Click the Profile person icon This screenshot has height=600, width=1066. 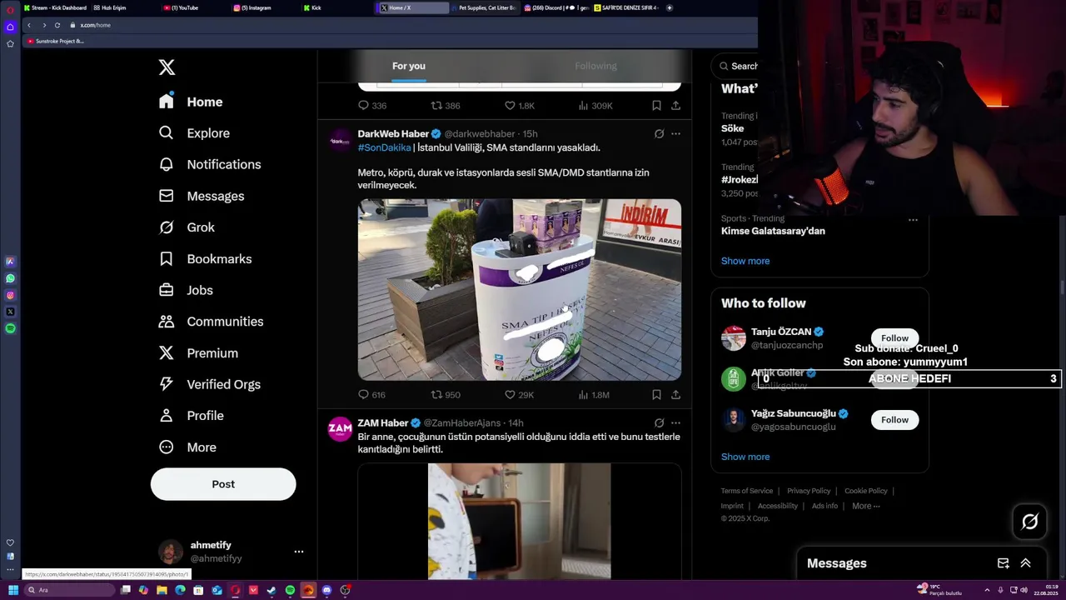click(167, 416)
